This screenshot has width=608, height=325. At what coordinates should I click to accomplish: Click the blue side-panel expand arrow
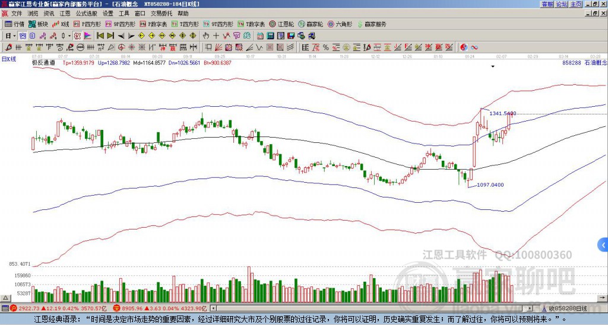[x=603, y=245]
